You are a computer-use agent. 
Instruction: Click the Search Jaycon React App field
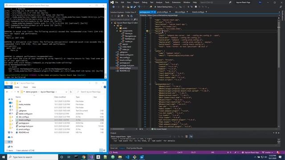point(90,92)
